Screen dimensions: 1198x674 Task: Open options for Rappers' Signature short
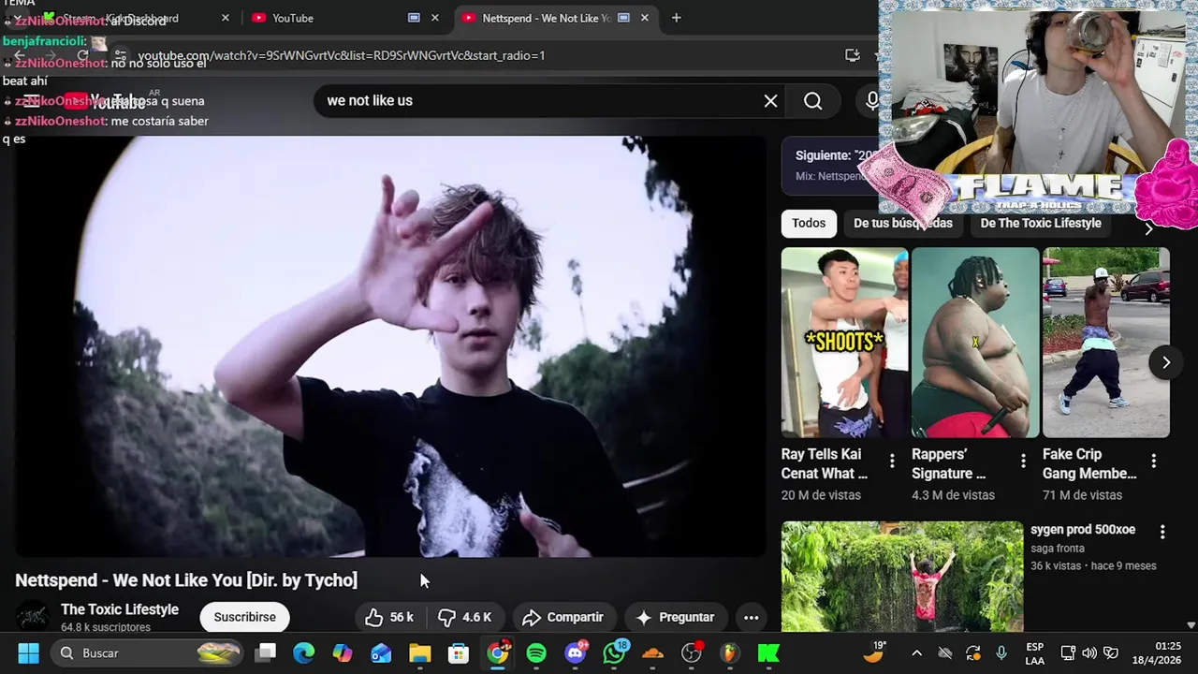click(x=1023, y=461)
